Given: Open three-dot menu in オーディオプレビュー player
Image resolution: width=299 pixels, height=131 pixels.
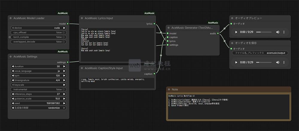Looking at the screenshot, I should (x=284, y=32).
